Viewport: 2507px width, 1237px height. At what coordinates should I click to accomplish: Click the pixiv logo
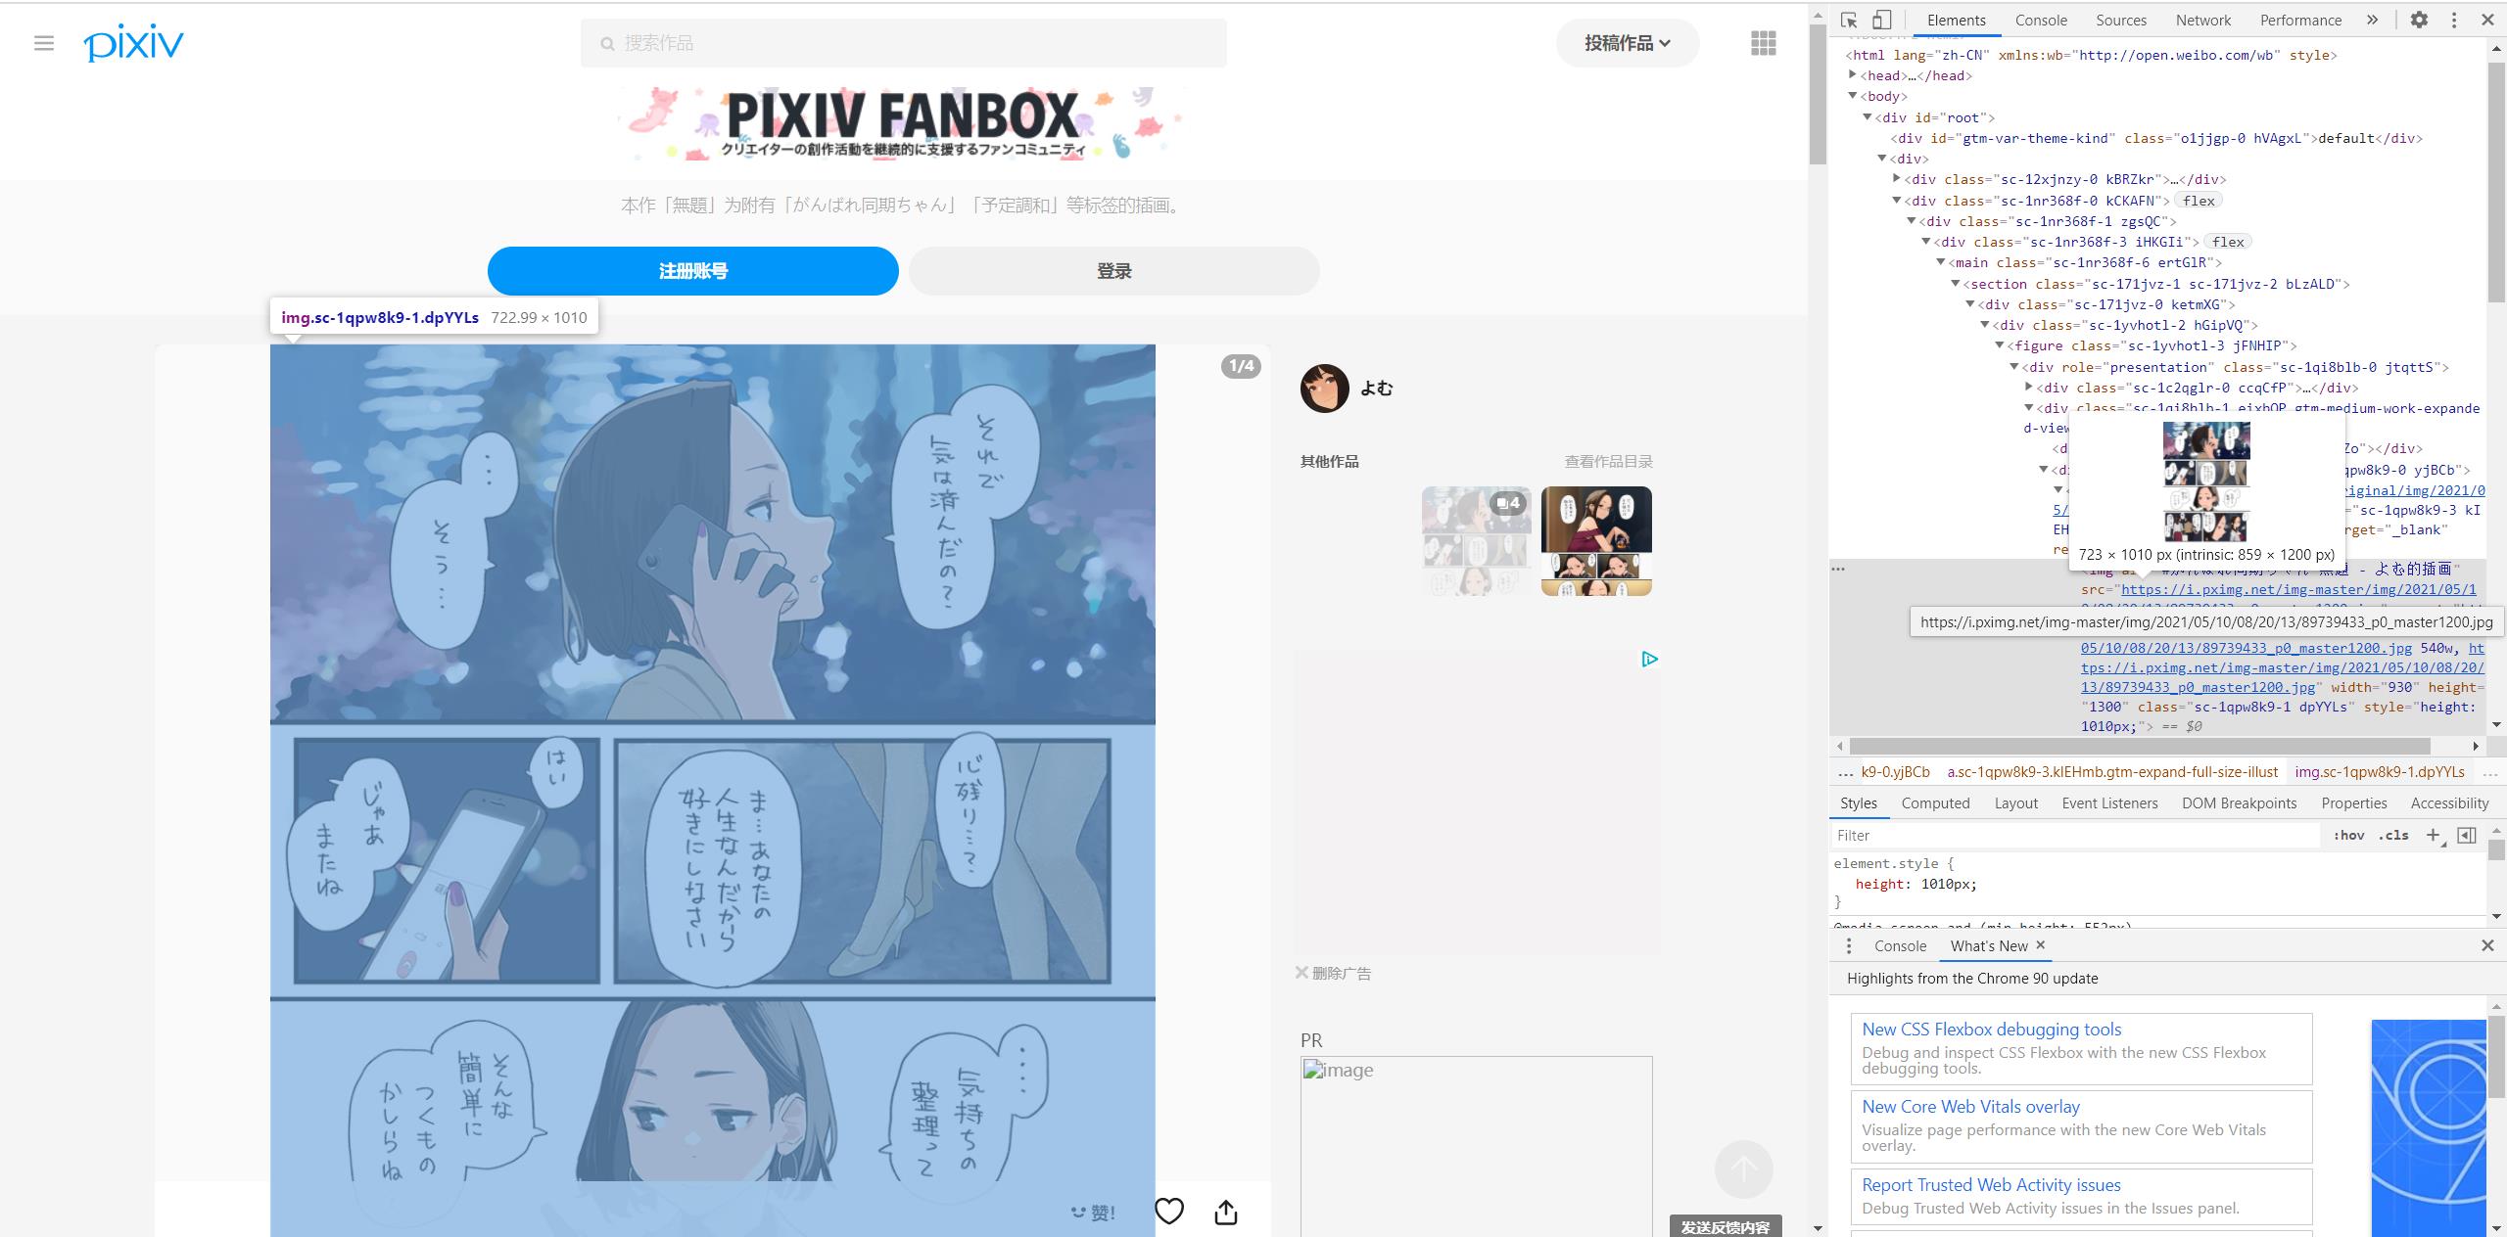pos(133,43)
